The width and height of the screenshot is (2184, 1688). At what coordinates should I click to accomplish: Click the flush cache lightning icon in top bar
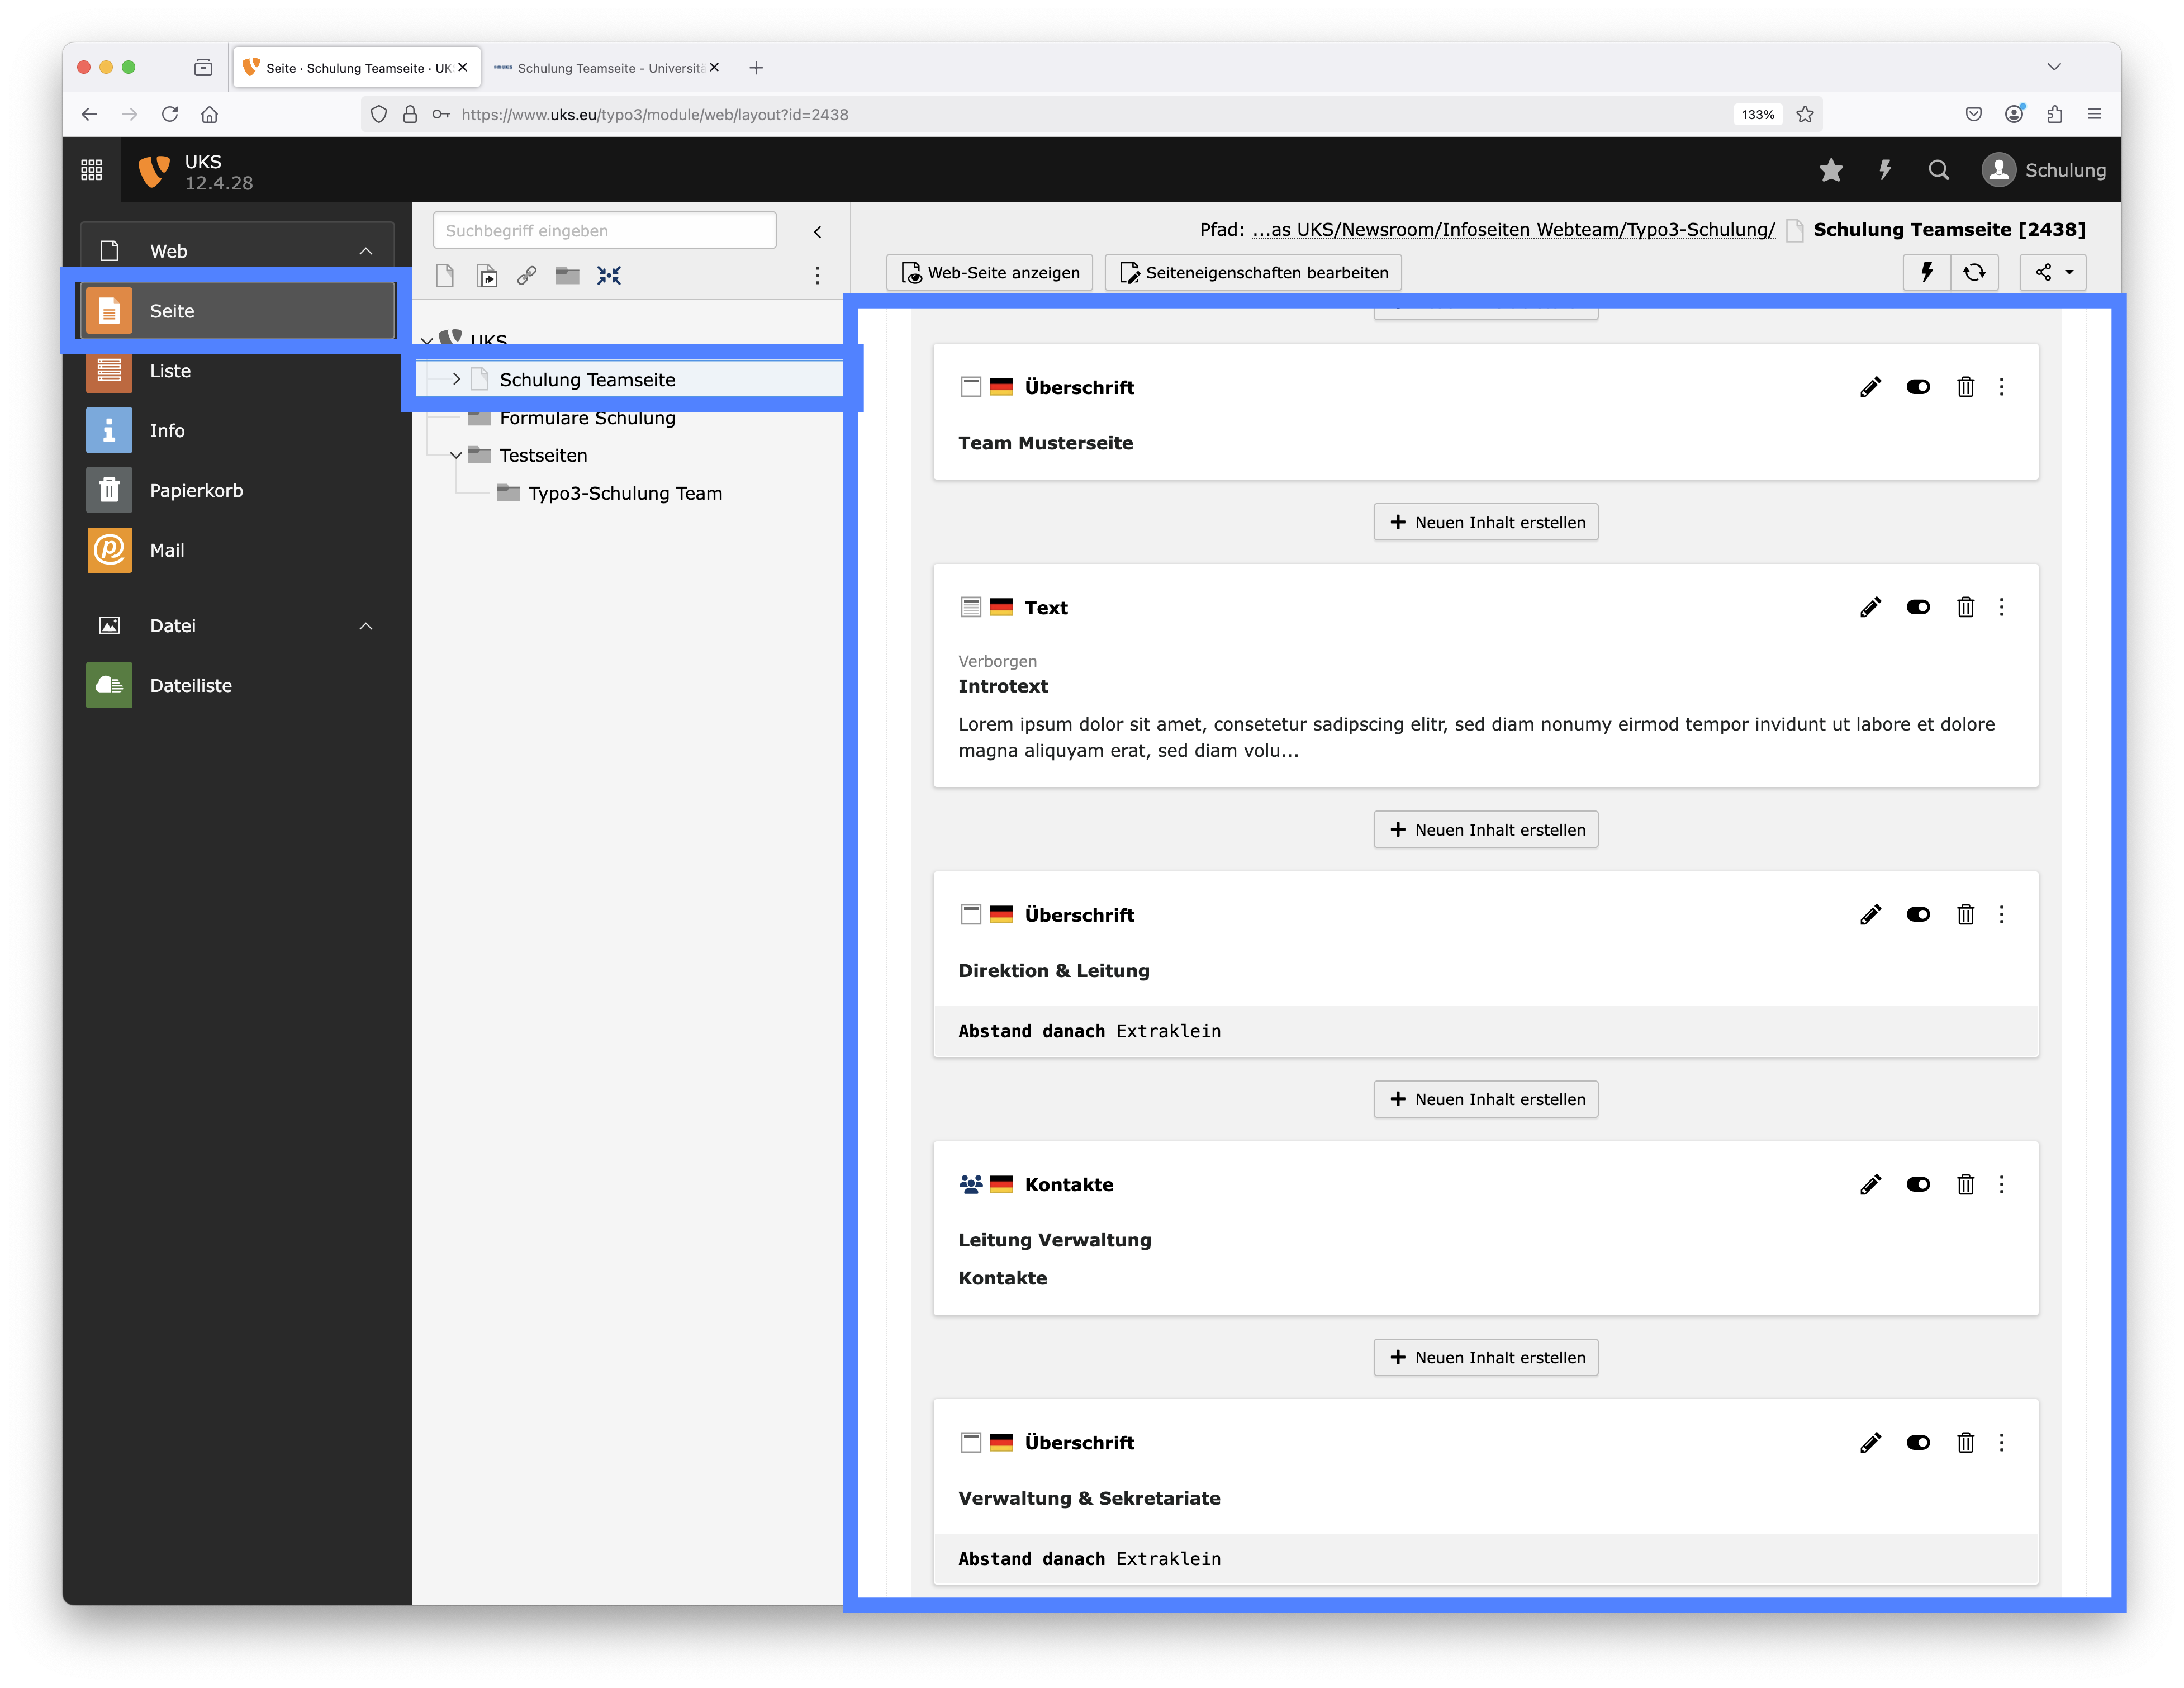[1884, 170]
